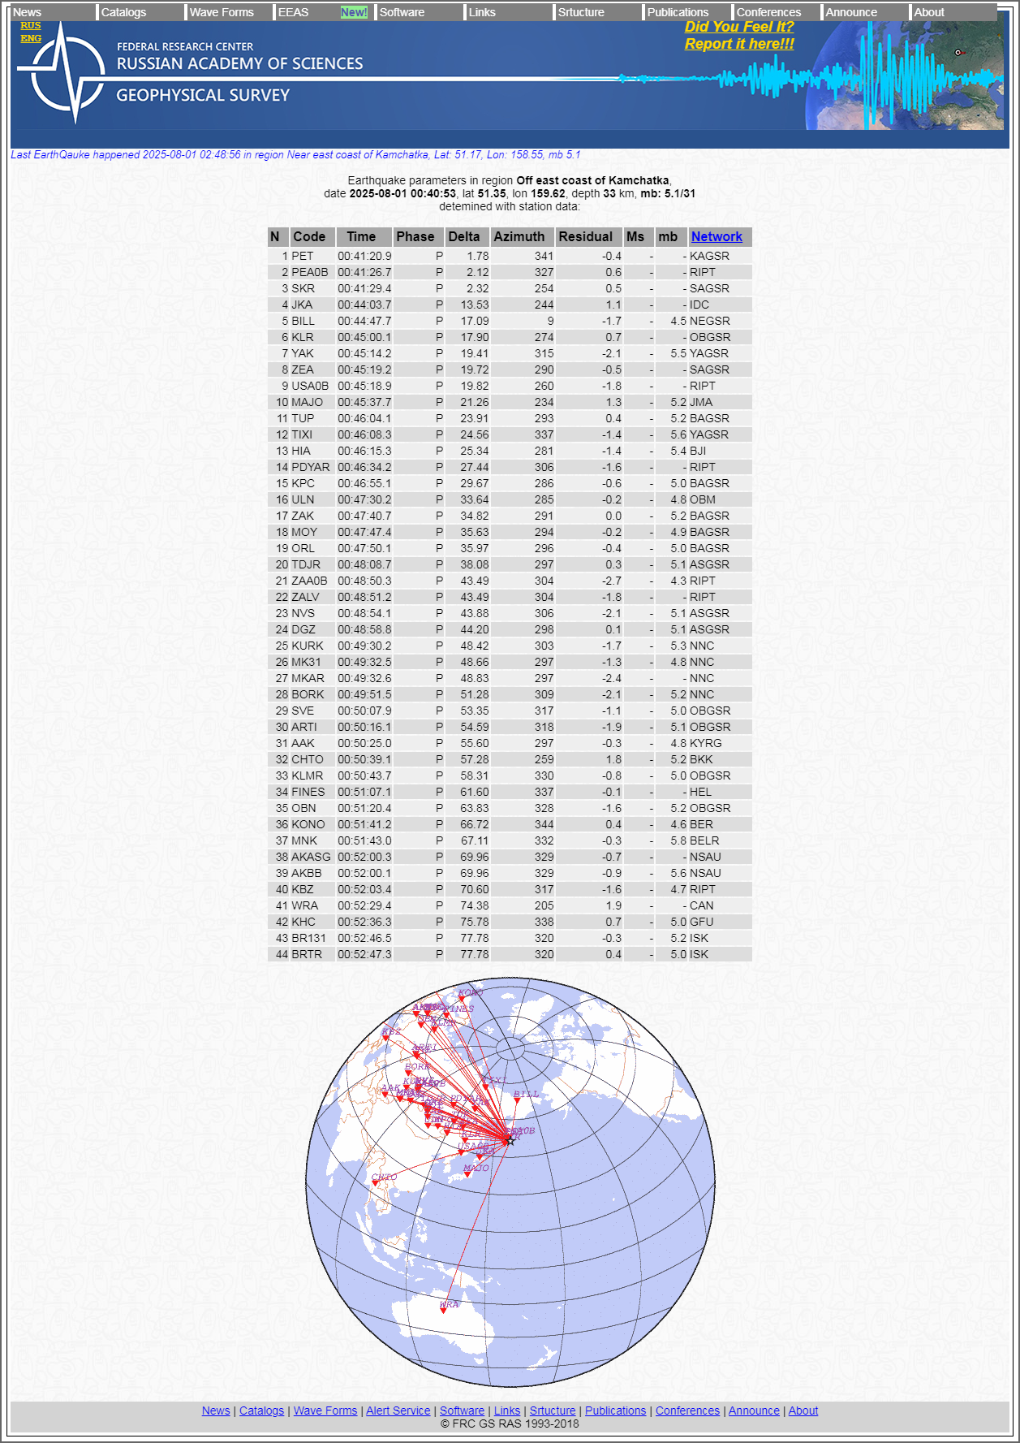The image size is (1020, 1443).
Task: Click the WRA station marker on globe
Action: coord(443,1311)
